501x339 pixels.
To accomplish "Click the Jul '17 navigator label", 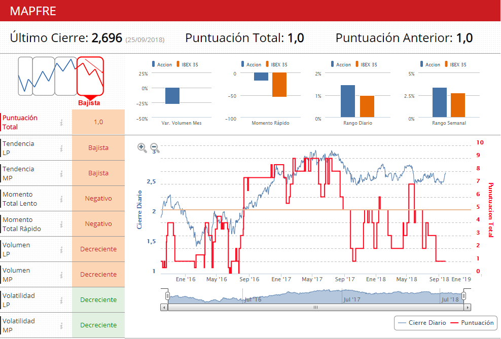I will [x=352, y=299].
